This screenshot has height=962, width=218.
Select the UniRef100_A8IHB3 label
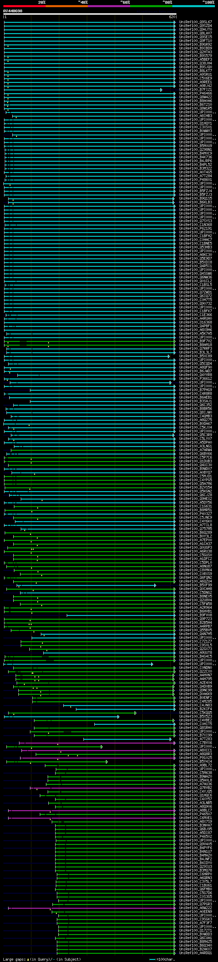point(196,116)
